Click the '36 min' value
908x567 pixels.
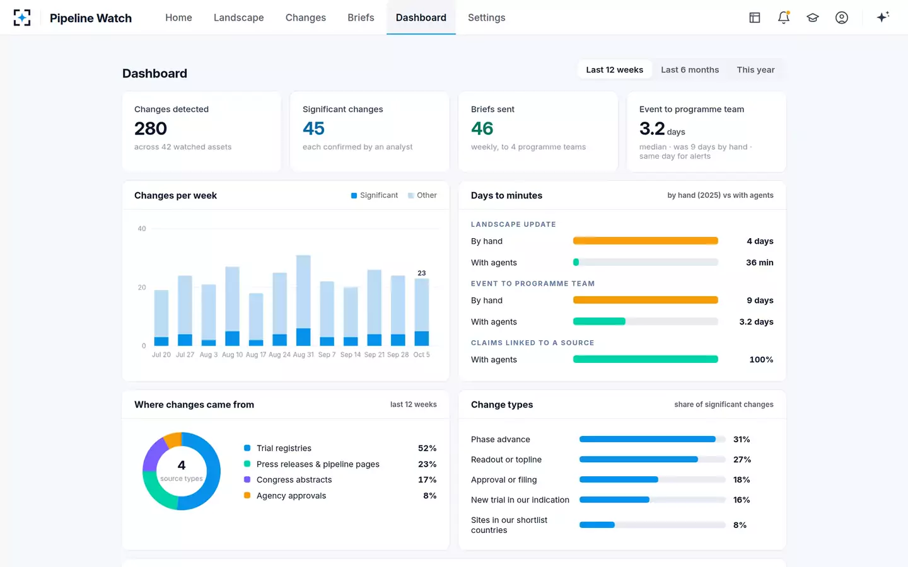tap(760, 263)
